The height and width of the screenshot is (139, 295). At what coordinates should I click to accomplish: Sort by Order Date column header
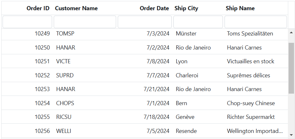(x=154, y=8)
